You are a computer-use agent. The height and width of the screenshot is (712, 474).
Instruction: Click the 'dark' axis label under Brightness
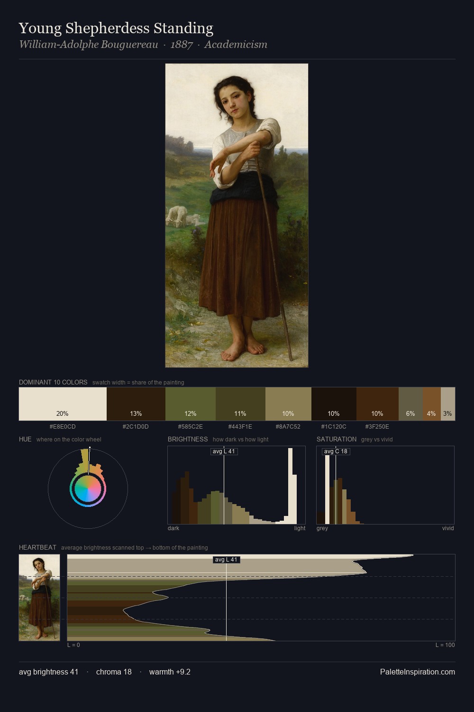coord(173,528)
